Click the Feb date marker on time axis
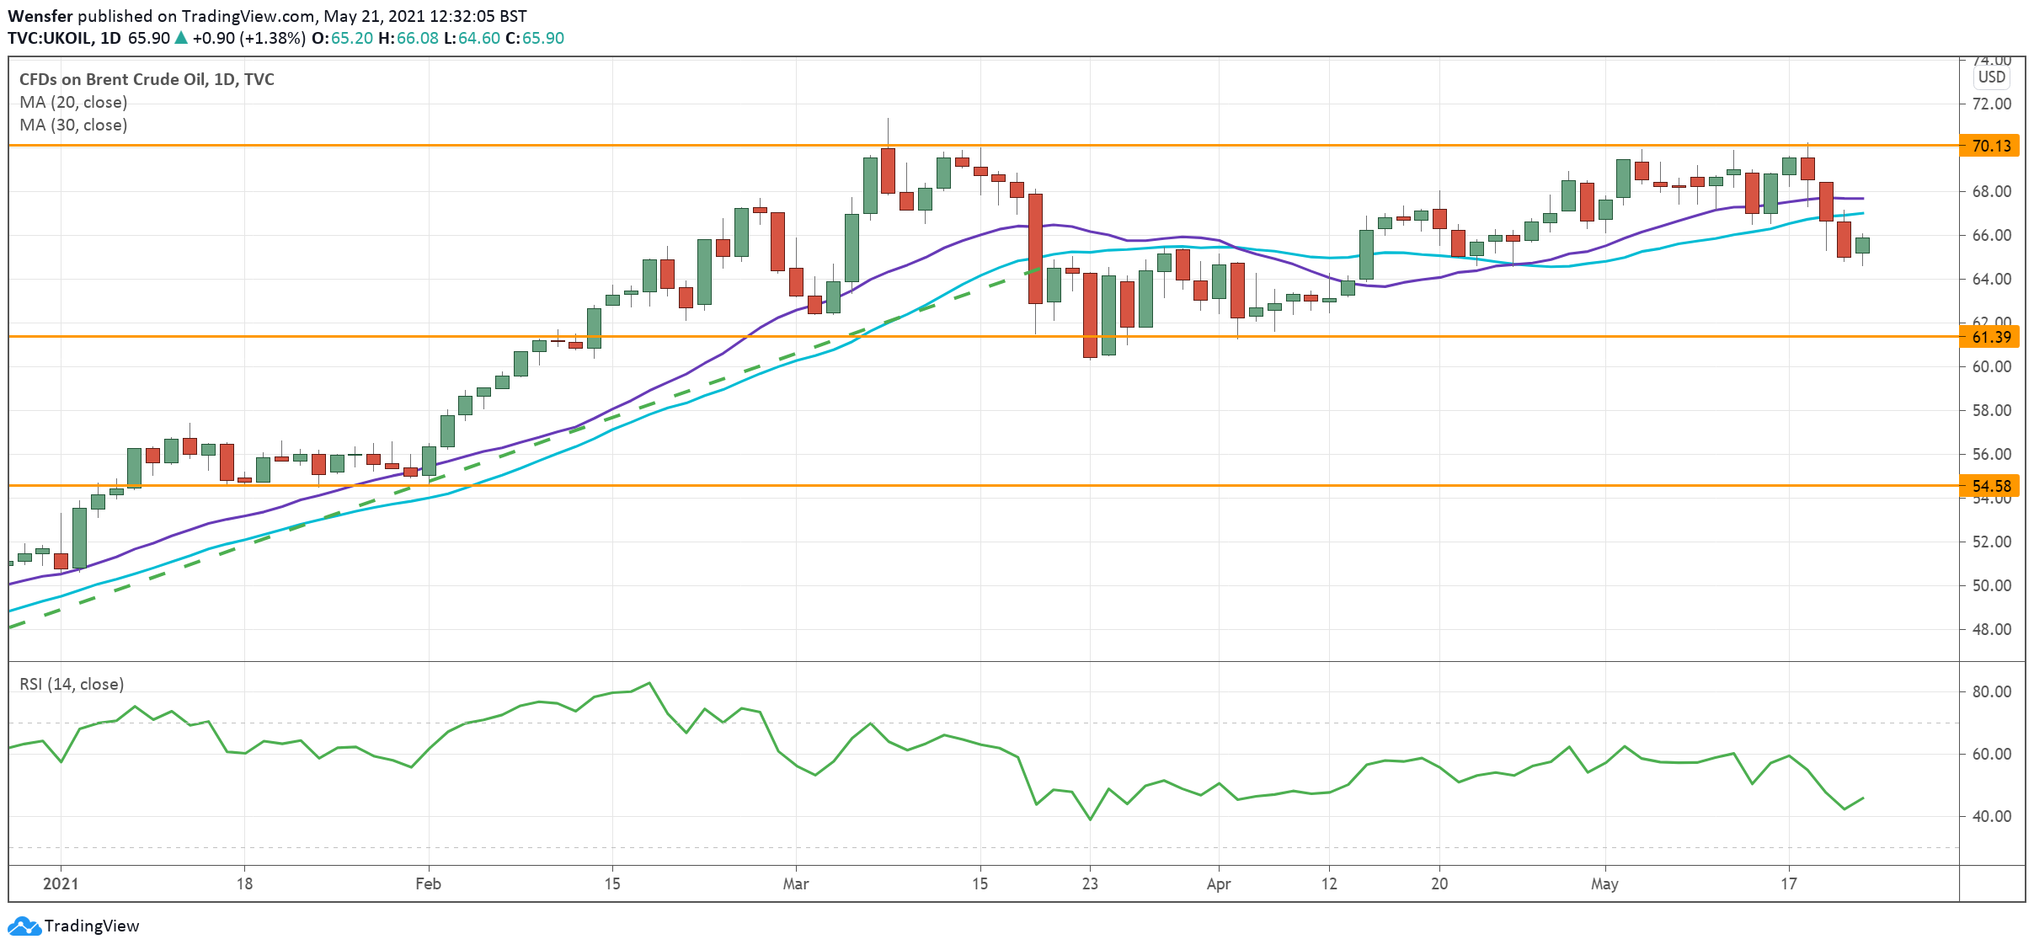 pyautogui.click(x=428, y=883)
